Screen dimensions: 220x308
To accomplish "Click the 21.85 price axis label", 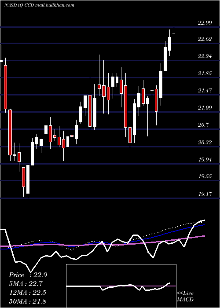I will [x=205, y=73].
